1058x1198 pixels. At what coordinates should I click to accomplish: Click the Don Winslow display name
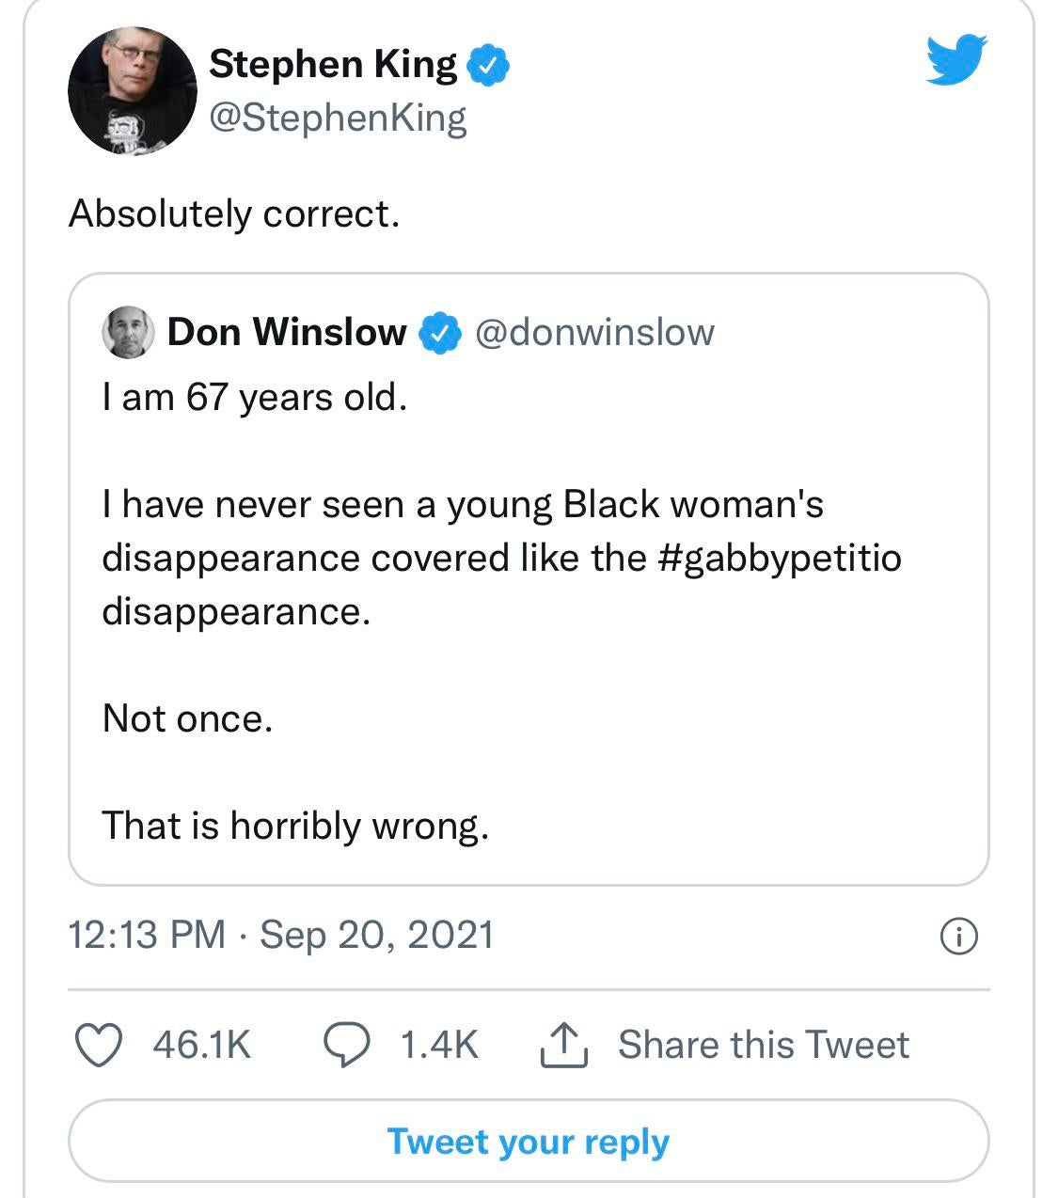coord(288,331)
